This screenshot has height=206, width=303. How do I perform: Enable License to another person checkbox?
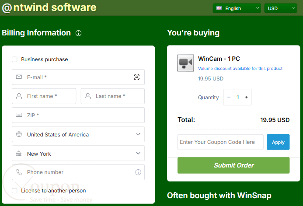click(14, 191)
